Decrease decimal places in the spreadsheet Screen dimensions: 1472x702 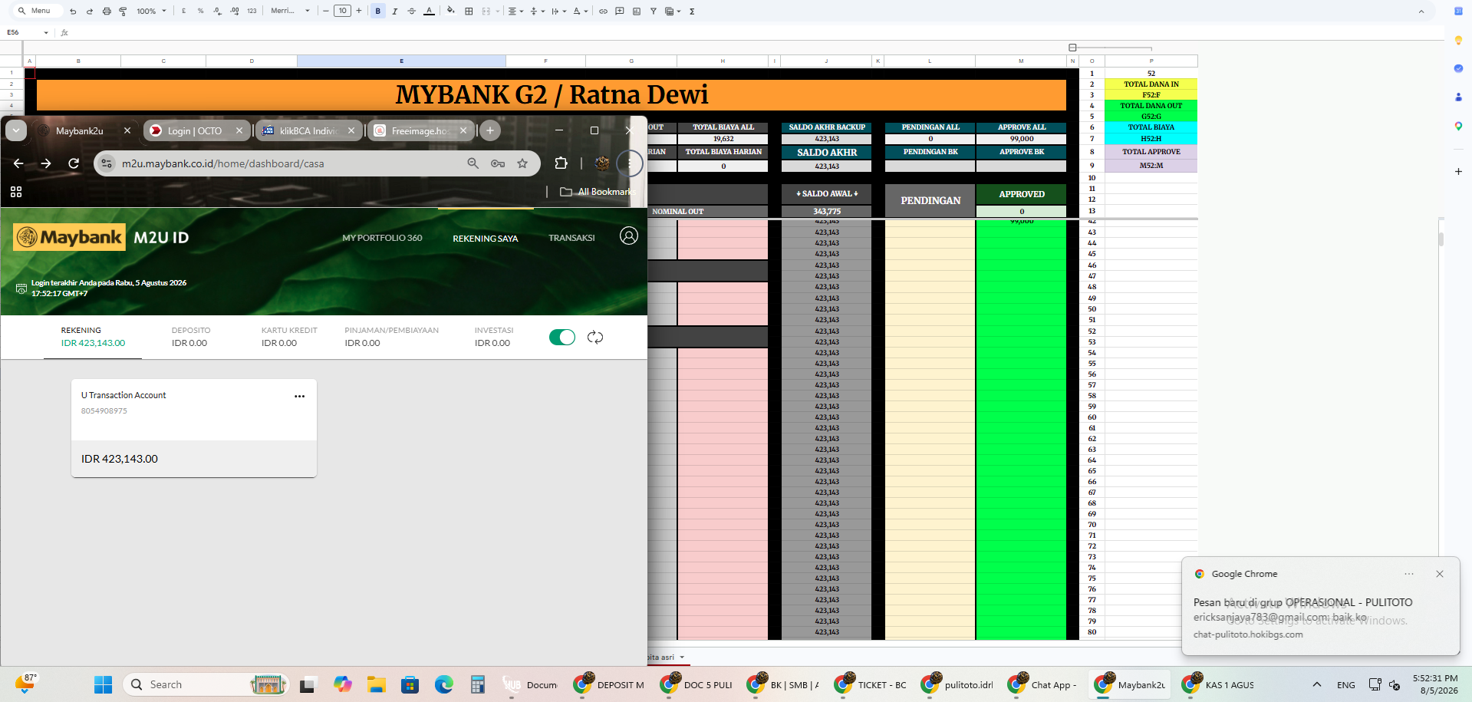click(x=218, y=12)
